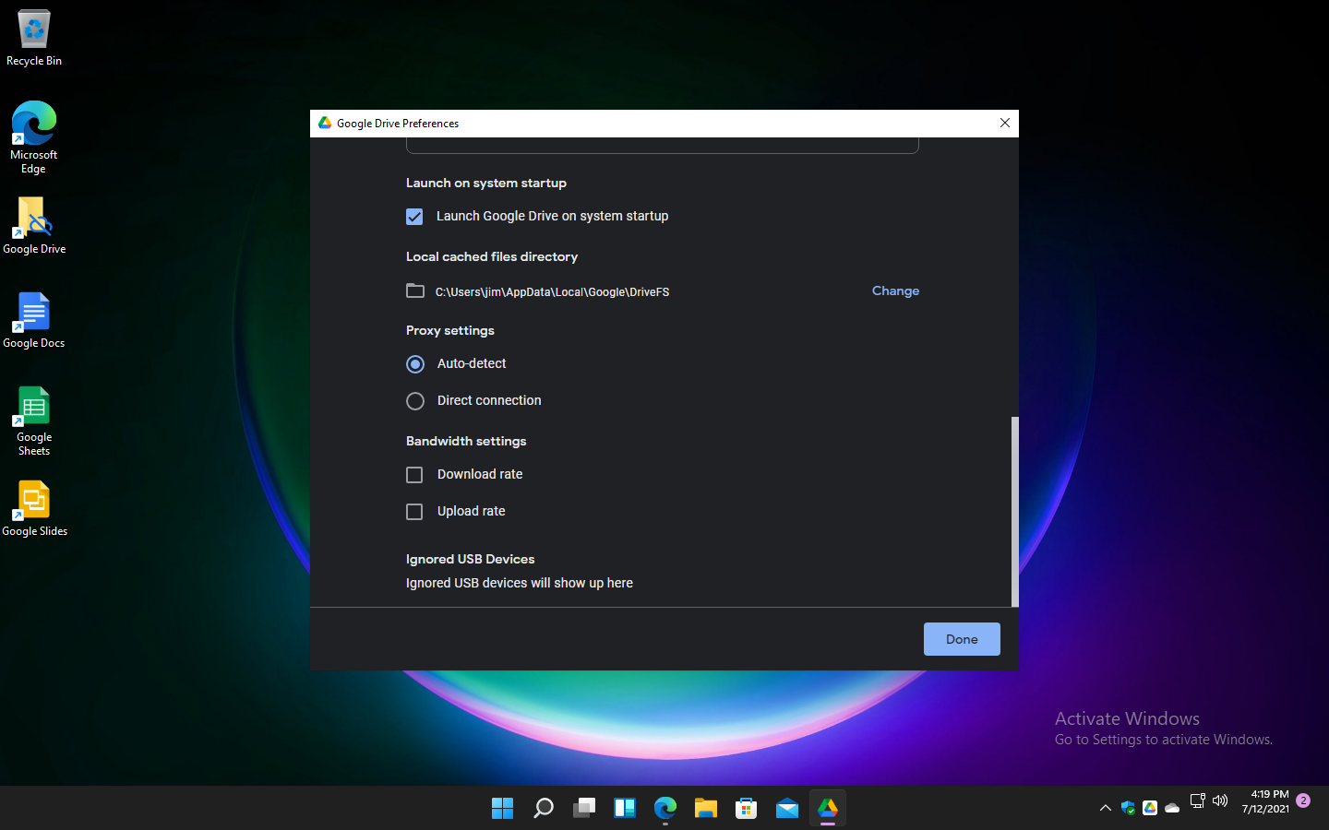
Task: Enable the Upload rate bandwidth limit
Action: 414,511
